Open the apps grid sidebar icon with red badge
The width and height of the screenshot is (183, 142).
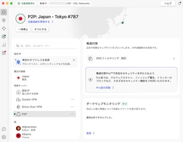tap(4, 53)
